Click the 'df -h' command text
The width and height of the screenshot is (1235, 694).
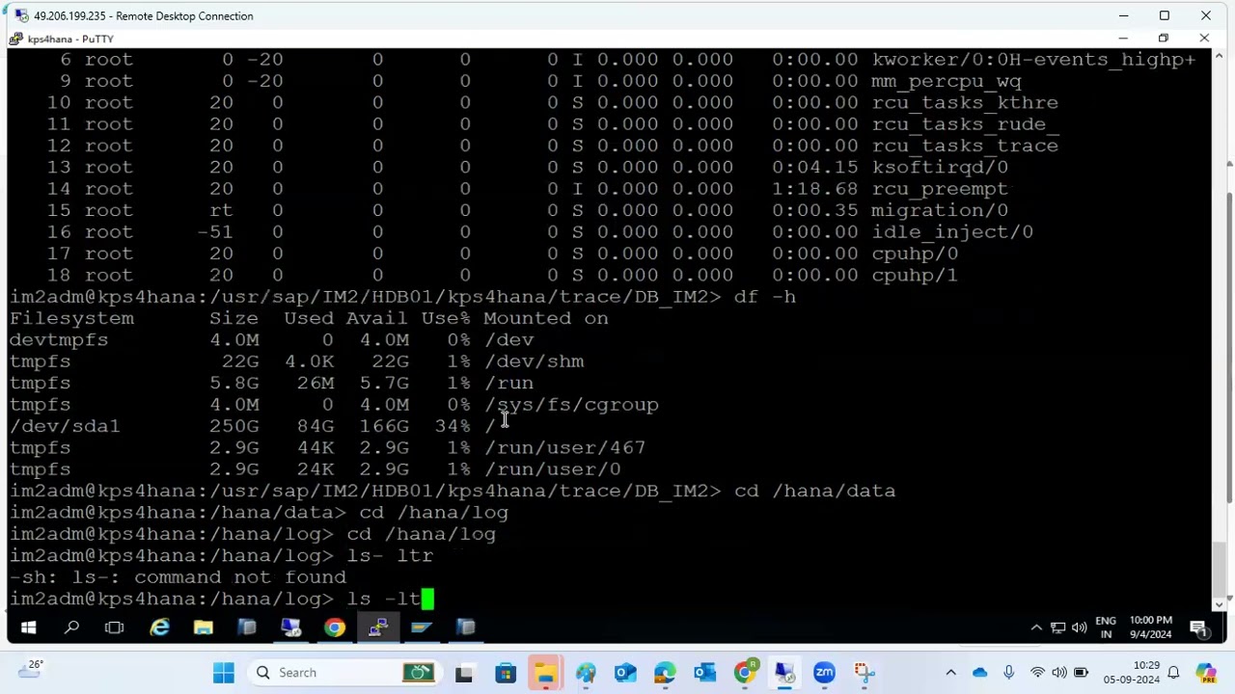tap(765, 297)
